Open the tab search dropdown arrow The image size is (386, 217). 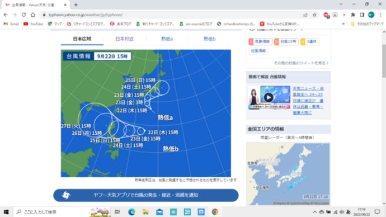pos(341,4)
